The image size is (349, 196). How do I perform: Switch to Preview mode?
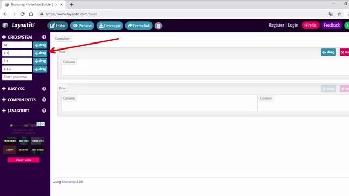82,26
